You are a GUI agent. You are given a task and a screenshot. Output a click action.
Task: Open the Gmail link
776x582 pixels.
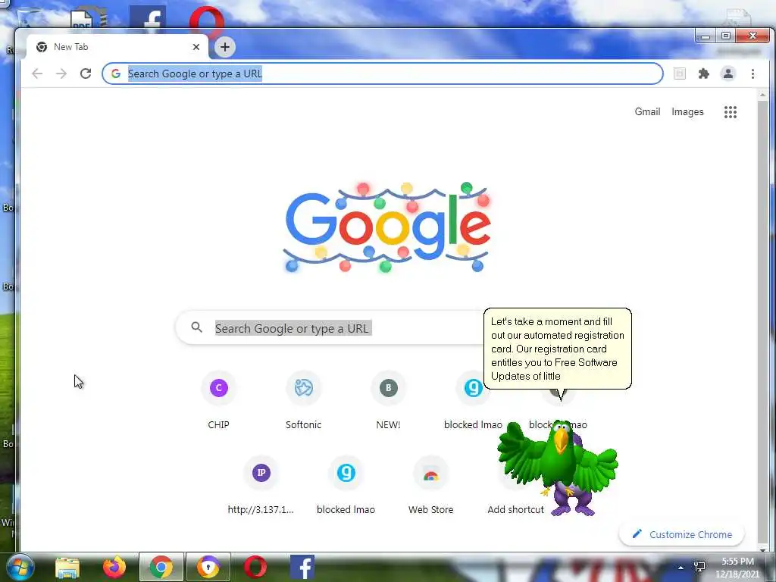(647, 112)
